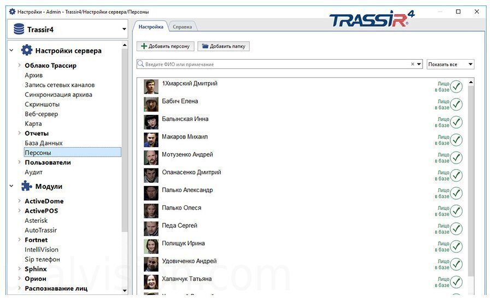Click the checkmark icon for Мотузенко Андрей
Screen dimensions: 492x301
[x=456, y=158]
